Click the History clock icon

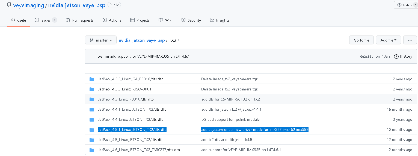(x=396, y=57)
